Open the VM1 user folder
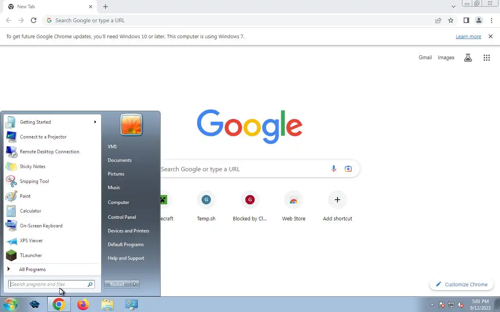Viewport: 500px width, 312px height. click(112, 147)
